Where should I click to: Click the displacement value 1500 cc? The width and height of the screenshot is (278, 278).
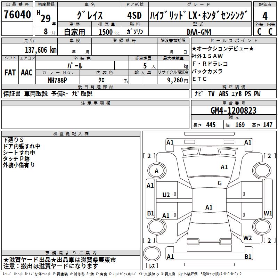[x=109, y=32]
